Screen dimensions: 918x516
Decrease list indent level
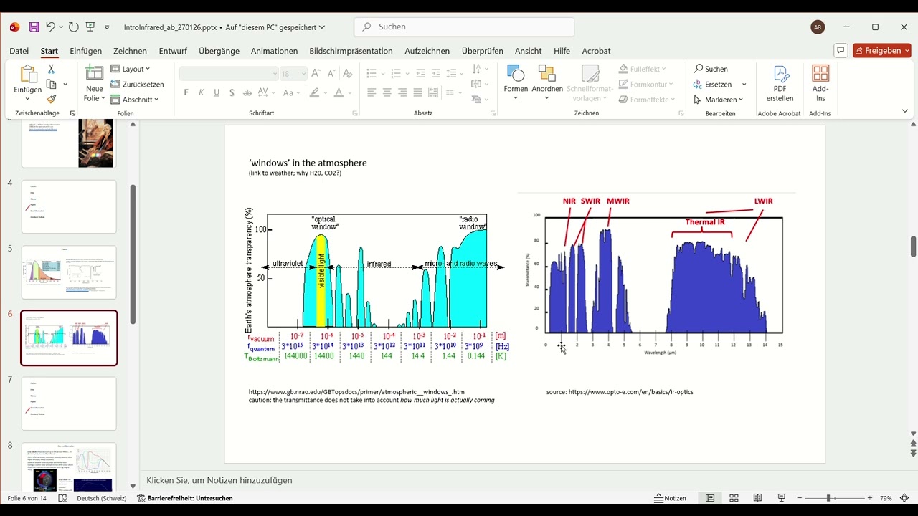420,73
